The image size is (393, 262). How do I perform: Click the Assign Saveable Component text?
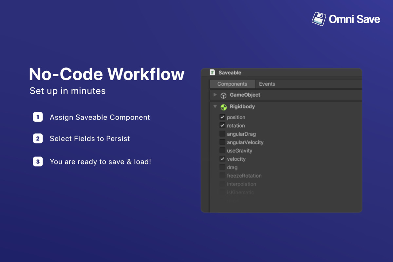pos(100,117)
